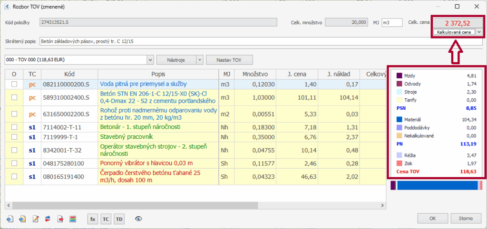Sort by the Množstvo column header
This screenshot has width=487, height=229.
click(255, 74)
